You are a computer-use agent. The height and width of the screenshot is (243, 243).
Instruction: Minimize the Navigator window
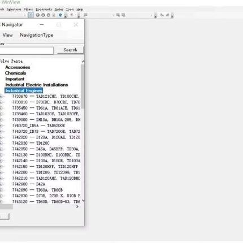click(x=42, y=24)
